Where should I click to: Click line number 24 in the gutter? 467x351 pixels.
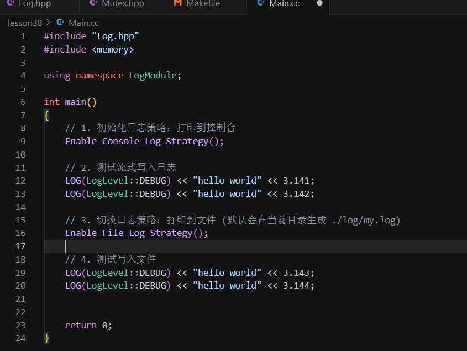[x=20, y=338]
